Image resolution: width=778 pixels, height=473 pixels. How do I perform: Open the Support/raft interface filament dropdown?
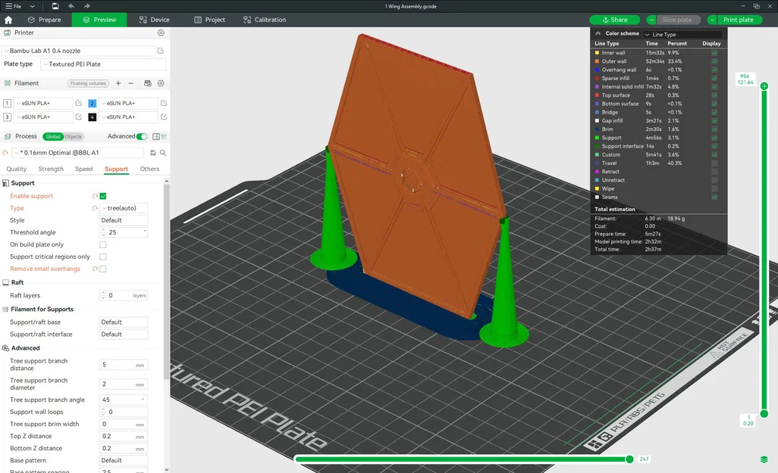124,335
